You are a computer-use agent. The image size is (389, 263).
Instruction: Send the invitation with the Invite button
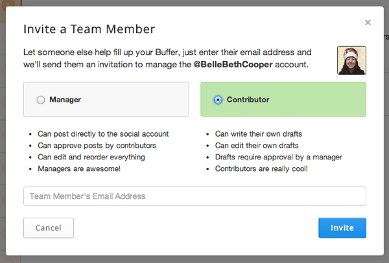(342, 228)
